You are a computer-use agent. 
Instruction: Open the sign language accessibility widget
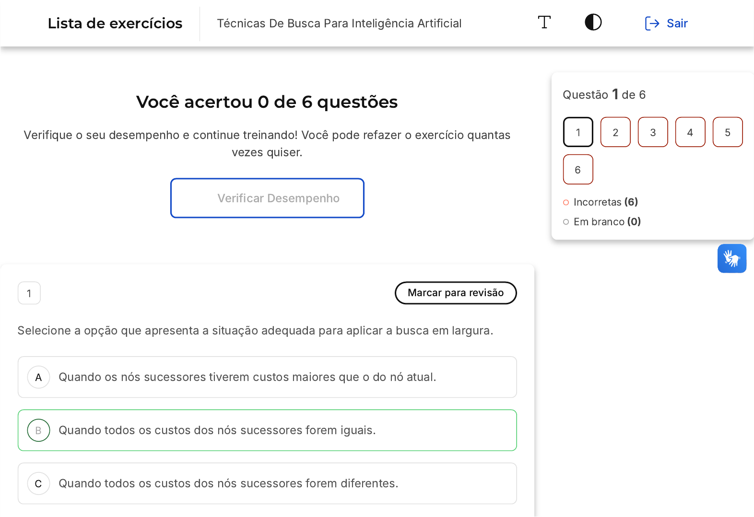[731, 259]
